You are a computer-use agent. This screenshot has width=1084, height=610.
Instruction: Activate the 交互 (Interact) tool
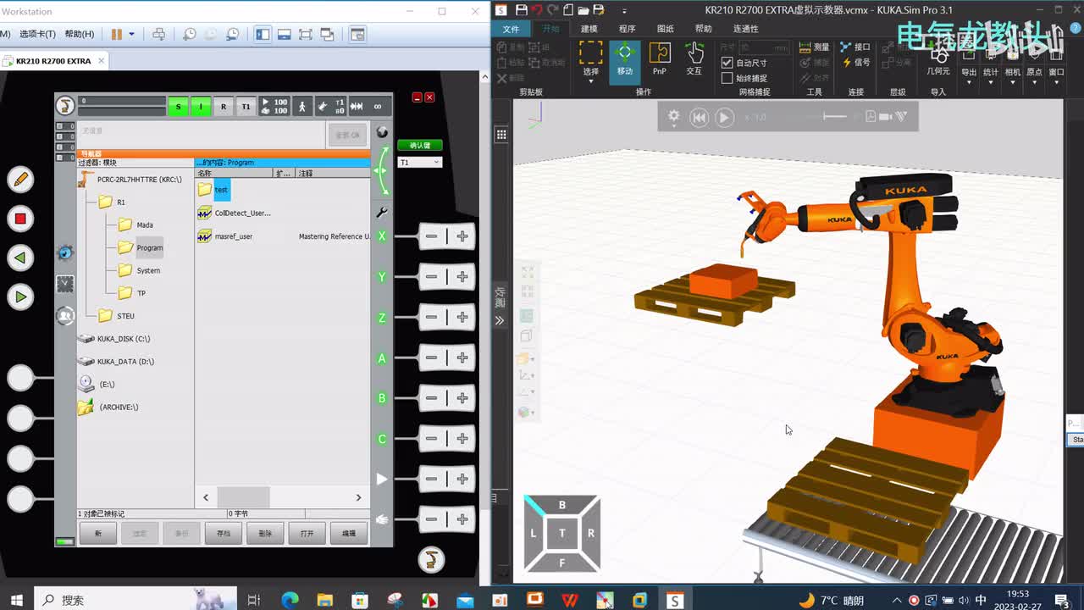[x=694, y=59]
